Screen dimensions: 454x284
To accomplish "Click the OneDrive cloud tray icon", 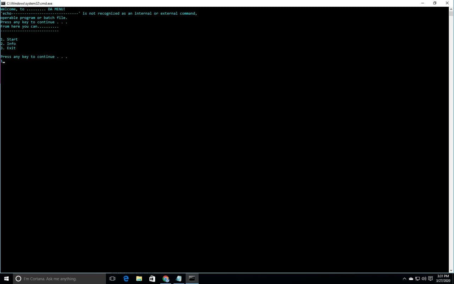I will coord(411,279).
